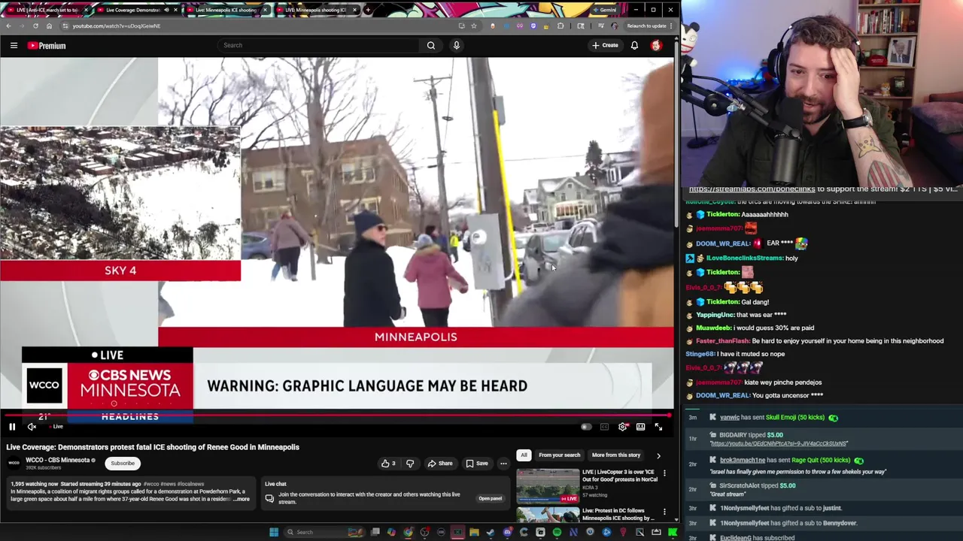Open the more actions ellipsis menu

point(503,464)
